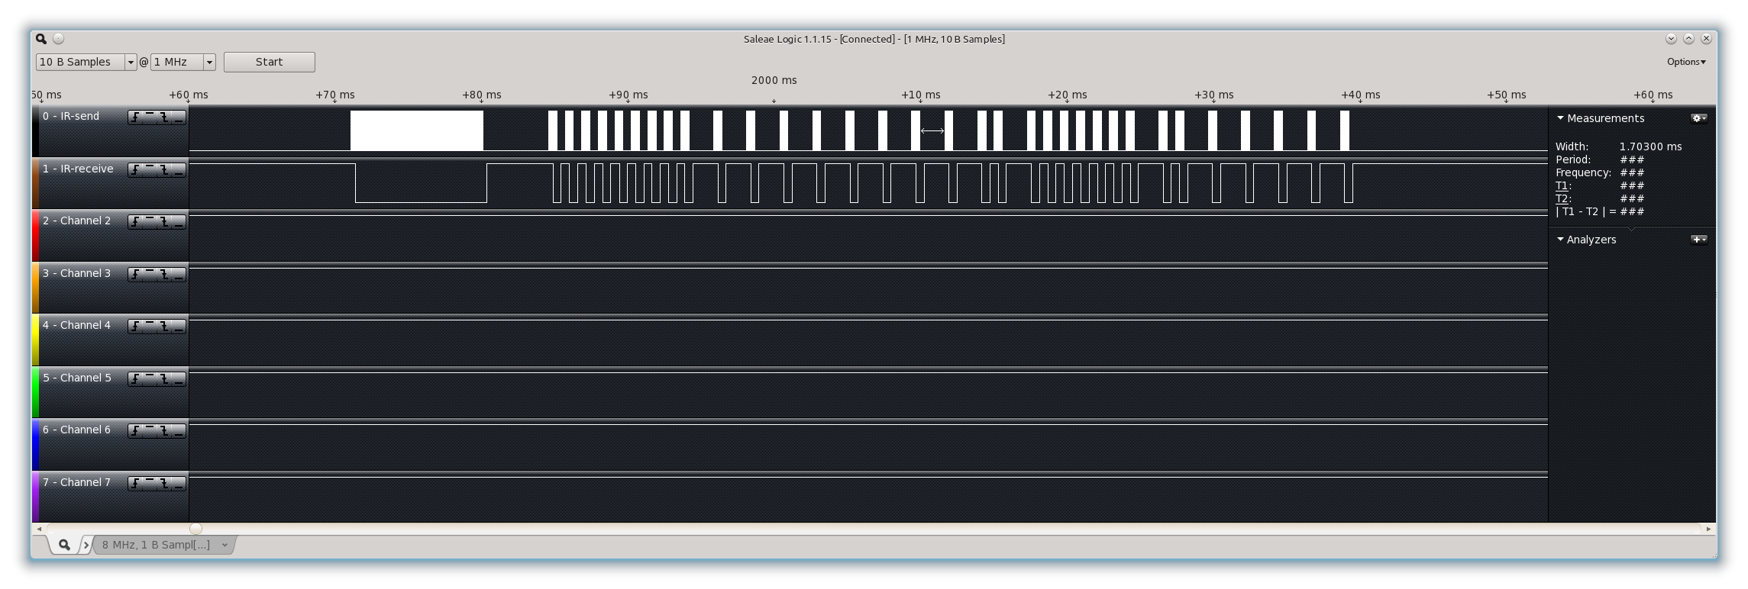Open the 10 B Samples count dropdown
This screenshot has width=1748, height=589.
pos(131,62)
